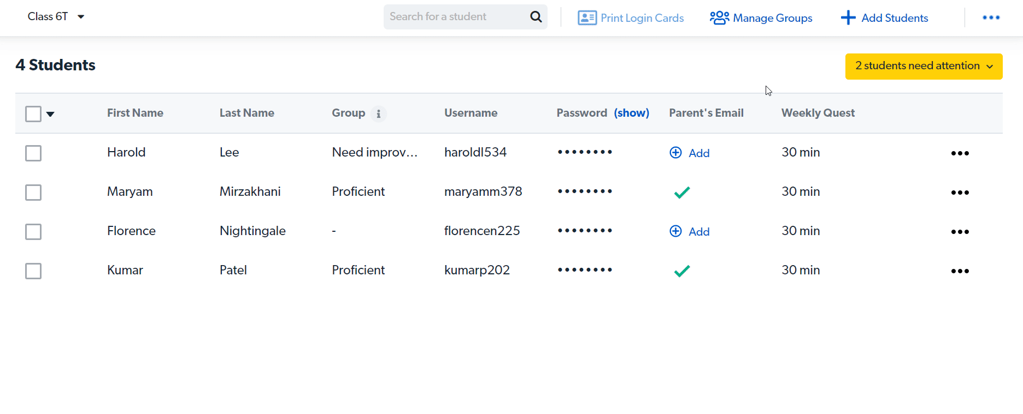Click the Manage Groups people icon

[719, 18]
